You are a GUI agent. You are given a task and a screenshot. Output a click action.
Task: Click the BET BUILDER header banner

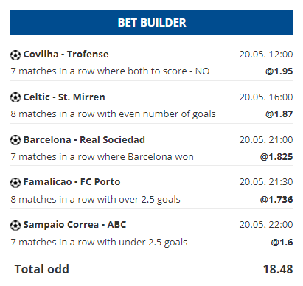[x=152, y=22]
